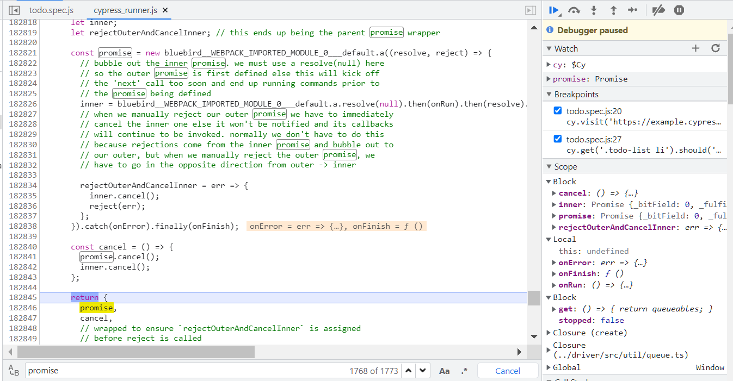
Task: Expand the promise: Promise watch entry
Action: click(549, 79)
